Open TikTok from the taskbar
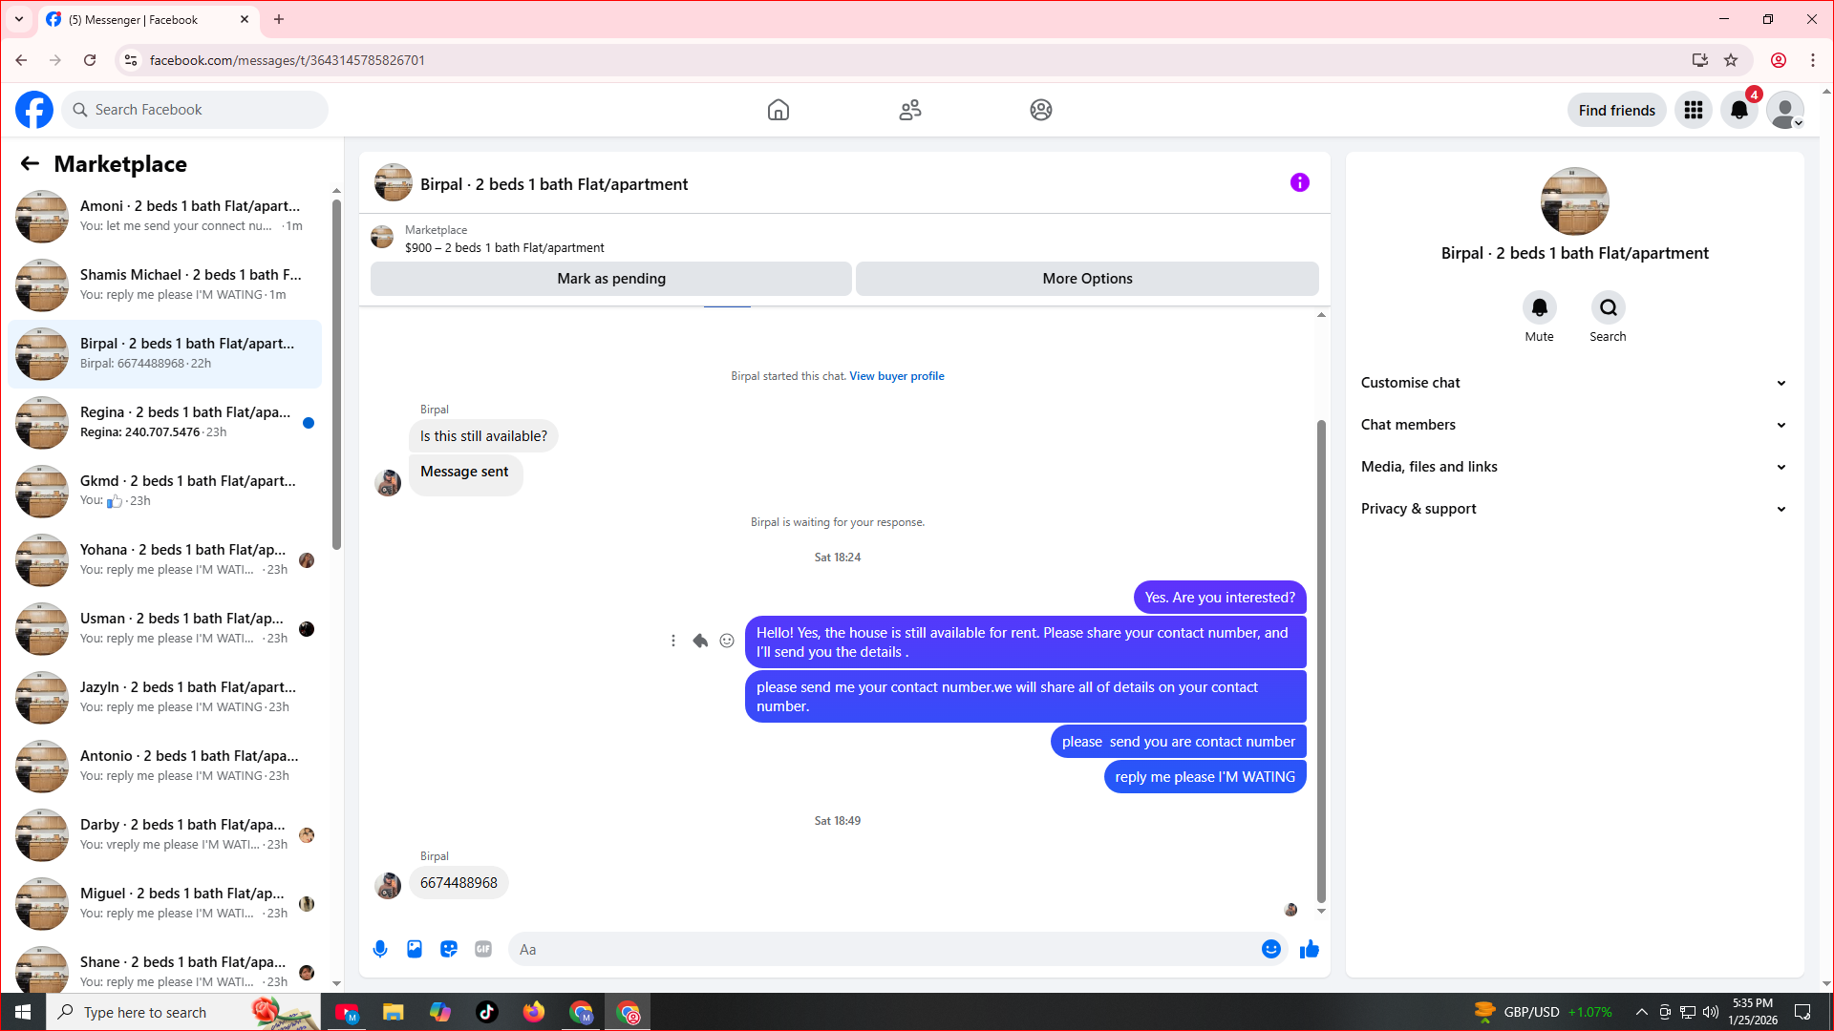 (487, 1012)
